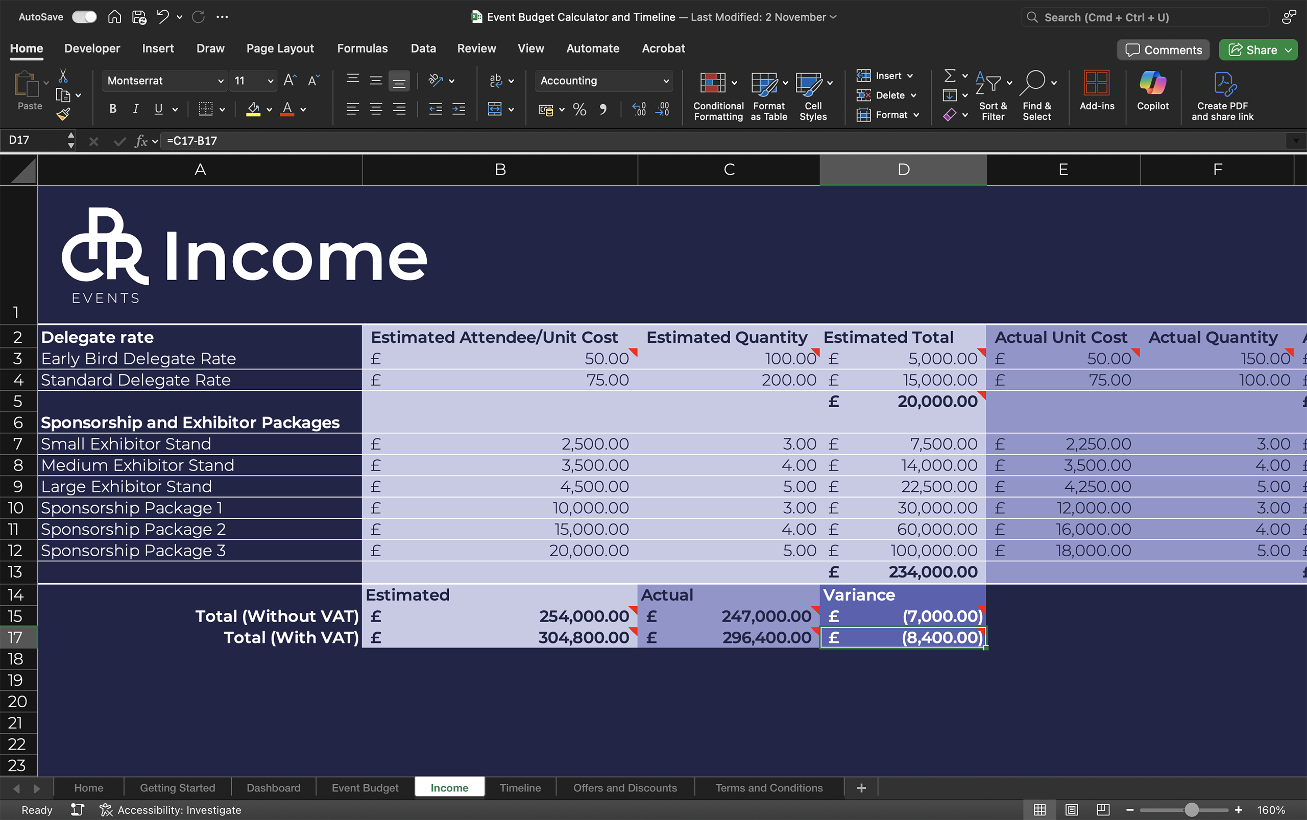Click the Wrap Text icon
This screenshot has height=820, width=1307.
click(495, 81)
